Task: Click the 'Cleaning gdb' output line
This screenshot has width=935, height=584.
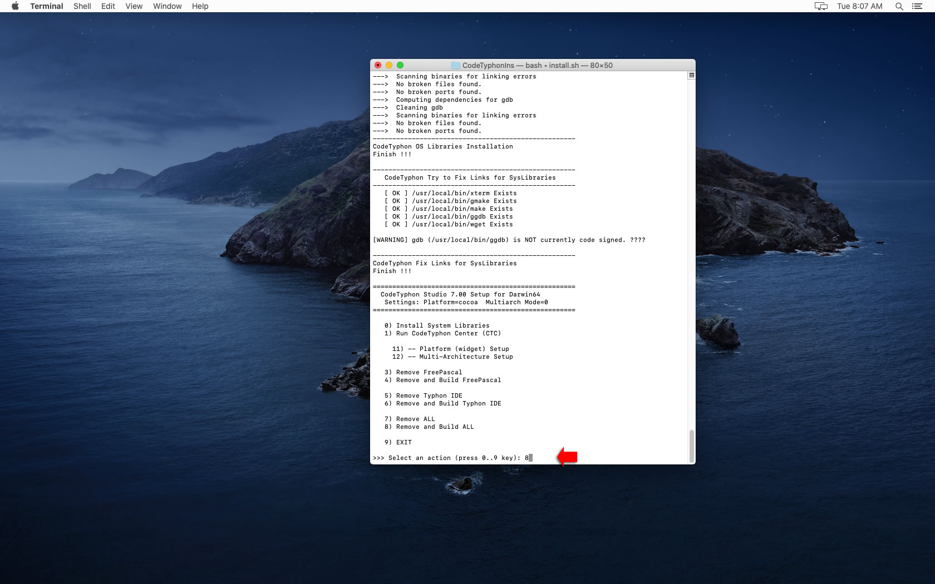Action: (x=408, y=107)
